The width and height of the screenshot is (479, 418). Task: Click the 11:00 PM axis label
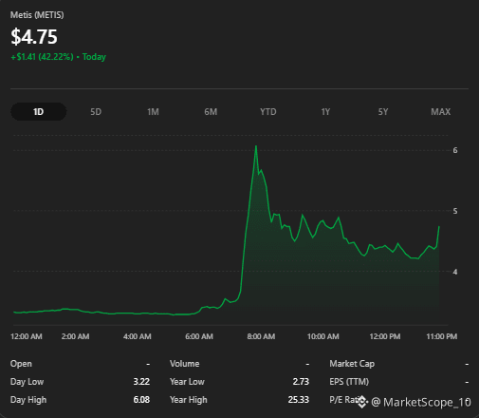point(442,336)
